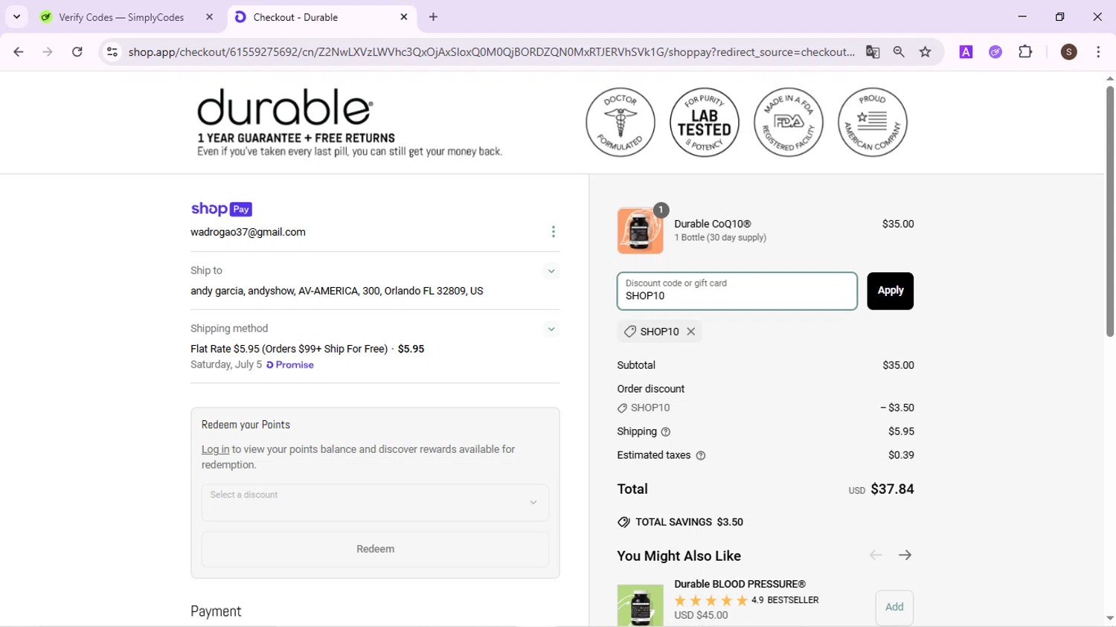
Task: Click the Doctor Formulated badge
Action: [620, 122]
